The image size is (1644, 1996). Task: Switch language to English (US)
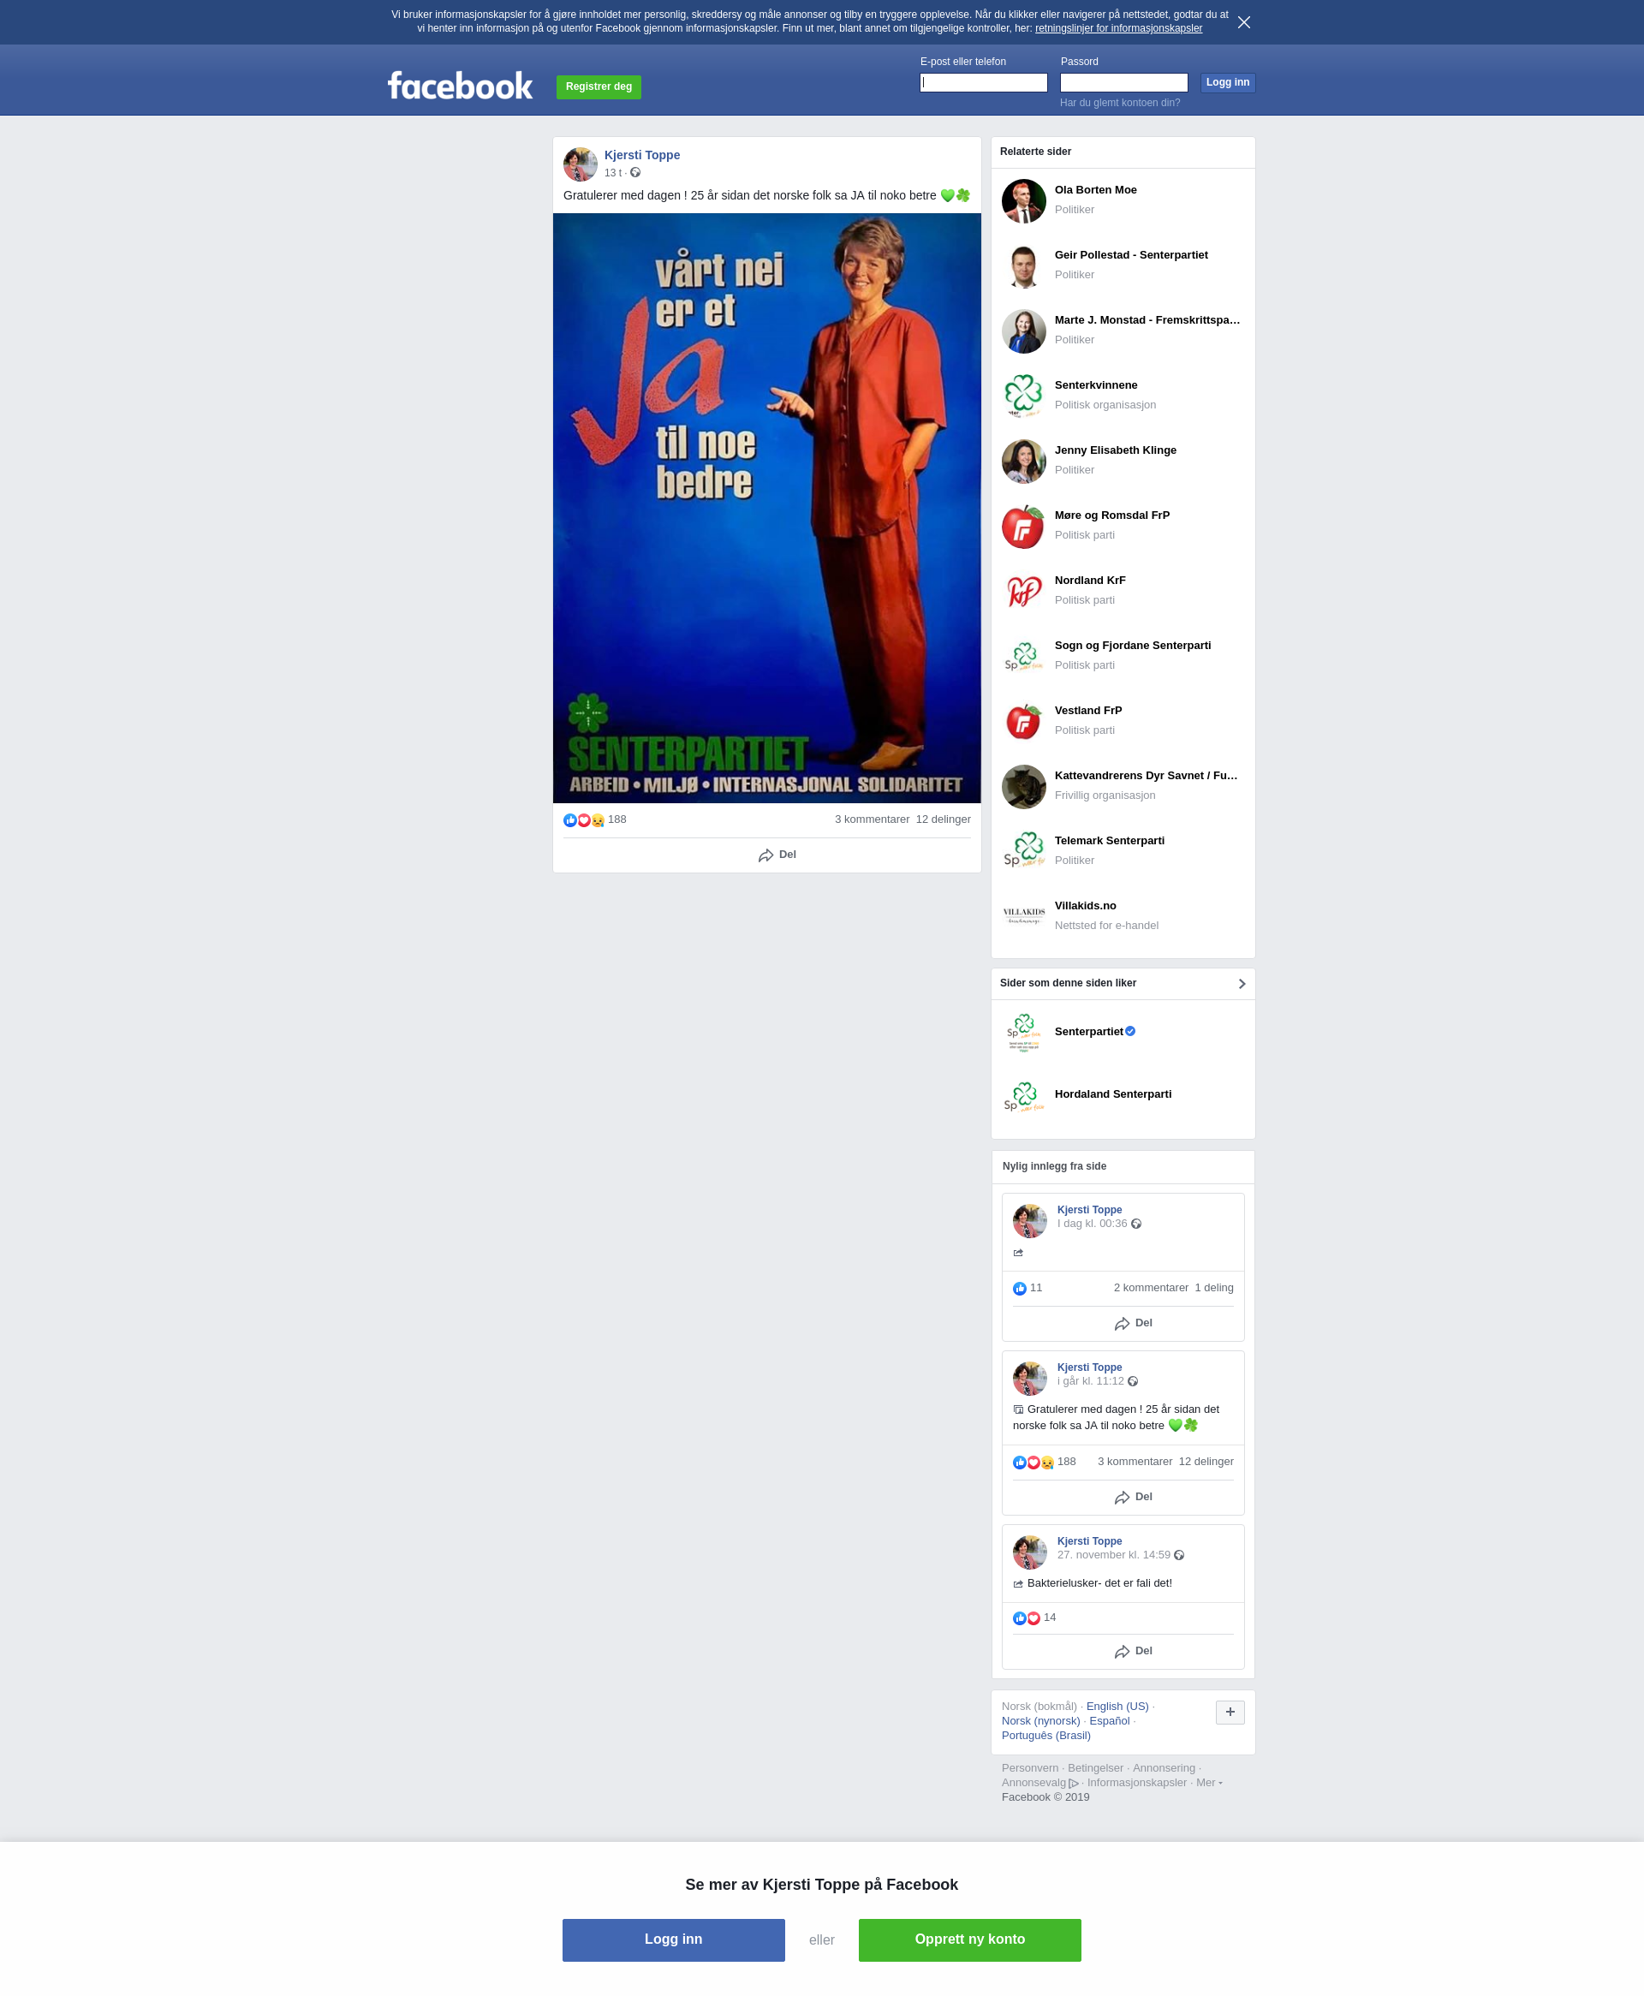point(1117,1707)
